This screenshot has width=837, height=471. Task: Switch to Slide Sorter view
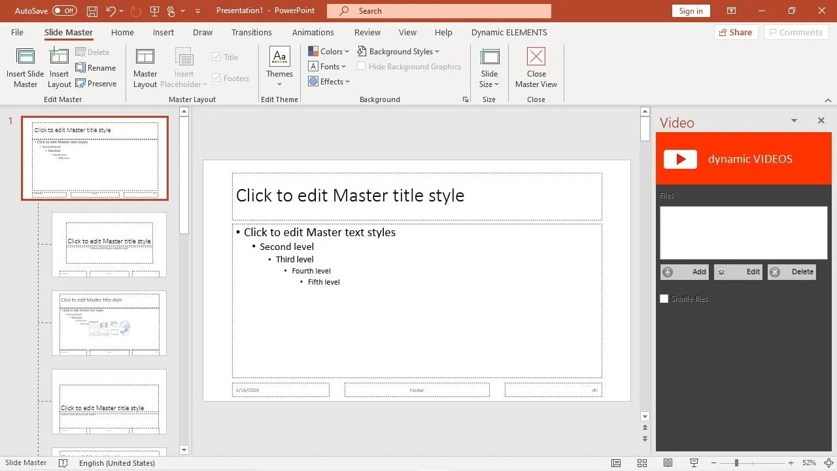(642, 463)
